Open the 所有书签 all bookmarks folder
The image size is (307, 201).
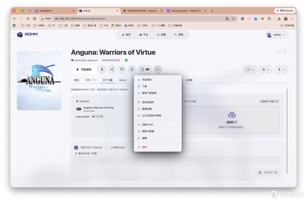287,26
